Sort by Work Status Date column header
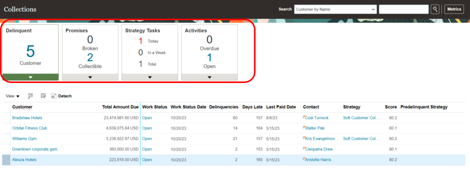 coord(188,107)
